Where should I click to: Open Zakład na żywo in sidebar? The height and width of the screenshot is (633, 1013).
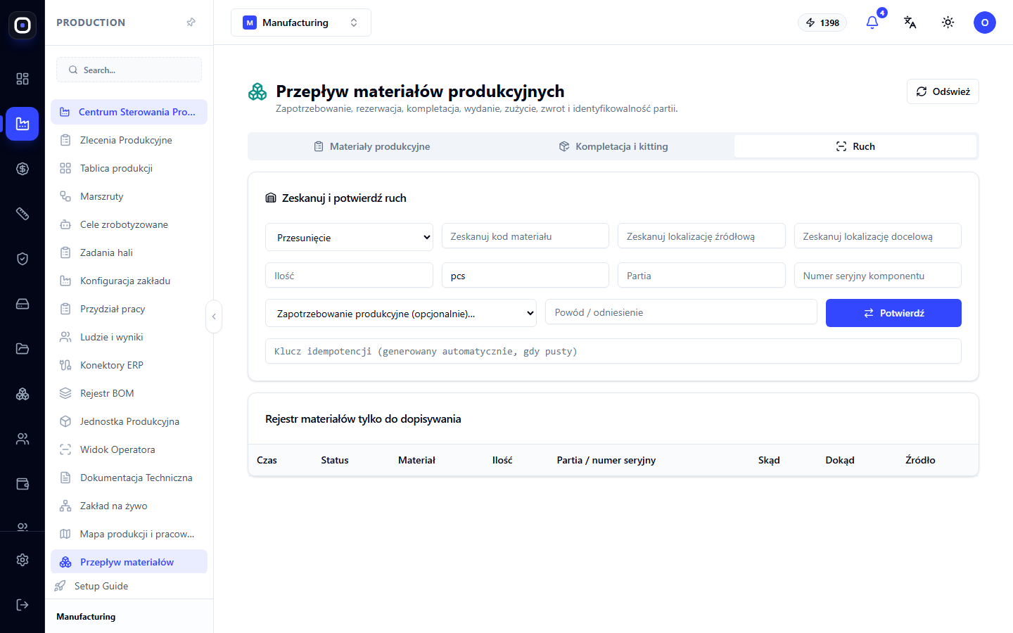129,506
